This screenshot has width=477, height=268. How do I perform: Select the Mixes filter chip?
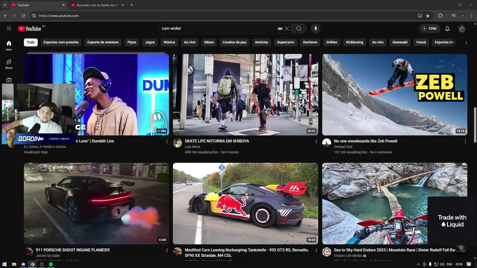click(x=209, y=42)
